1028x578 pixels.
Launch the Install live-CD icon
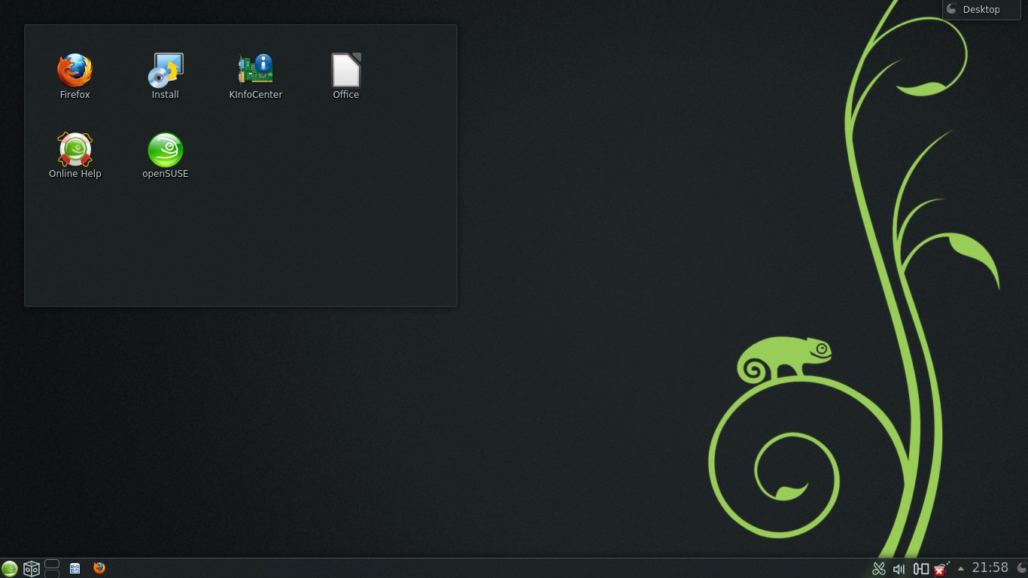pos(166,70)
